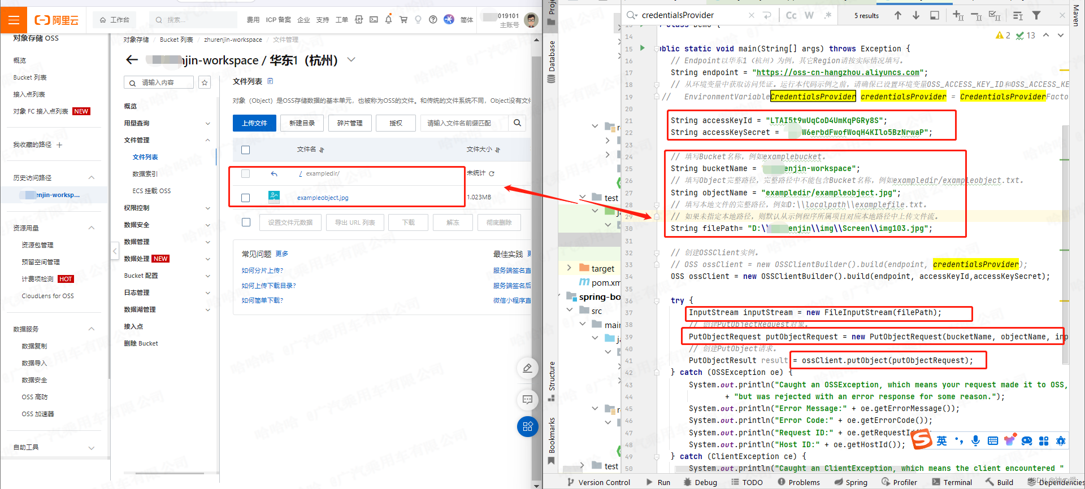The image size is (1085, 489).
Task: Click the exampleobject.jpg image thumbnail
Action: [274, 197]
